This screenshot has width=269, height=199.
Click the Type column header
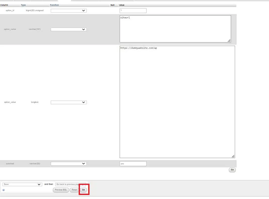pyautogui.click(x=23, y=5)
